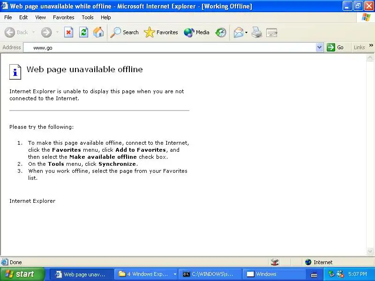Image resolution: width=375 pixels, height=281 pixels.
Task: Restore down the Internet Explorer window
Action: coord(358,6)
